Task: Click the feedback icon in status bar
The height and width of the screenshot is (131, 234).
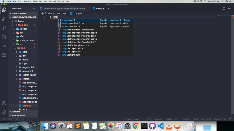Action: 225,119
